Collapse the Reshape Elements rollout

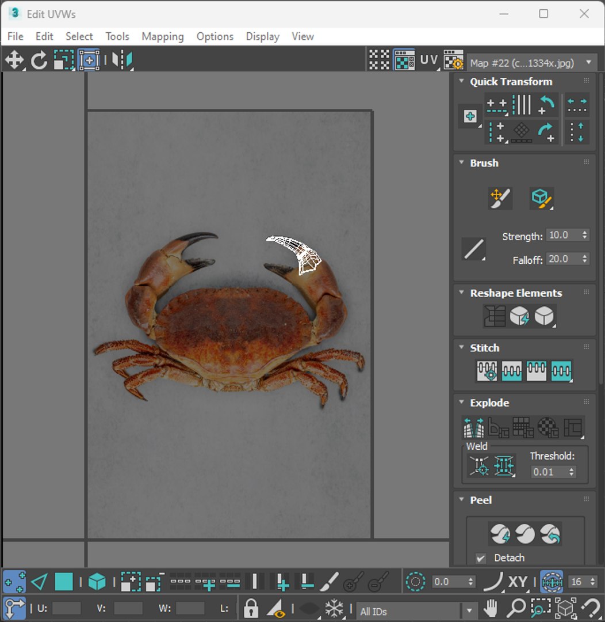(462, 293)
